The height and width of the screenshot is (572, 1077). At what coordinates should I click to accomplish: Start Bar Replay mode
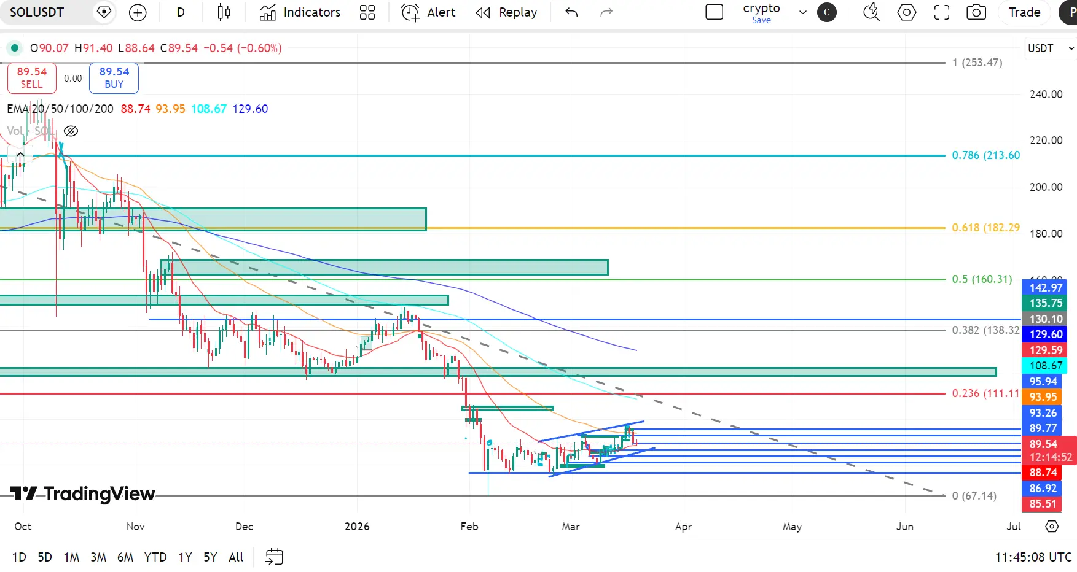pyautogui.click(x=506, y=12)
